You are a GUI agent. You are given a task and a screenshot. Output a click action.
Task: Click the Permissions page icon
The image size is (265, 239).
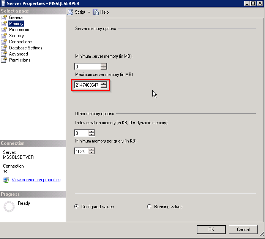(x=4, y=60)
